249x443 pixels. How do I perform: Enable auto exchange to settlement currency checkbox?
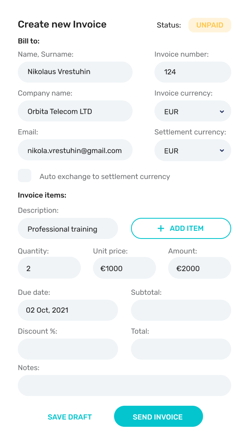coord(25,176)
